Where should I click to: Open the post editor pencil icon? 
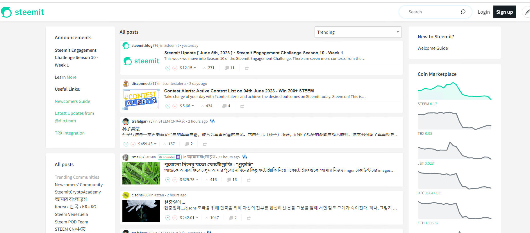point(527,12)
